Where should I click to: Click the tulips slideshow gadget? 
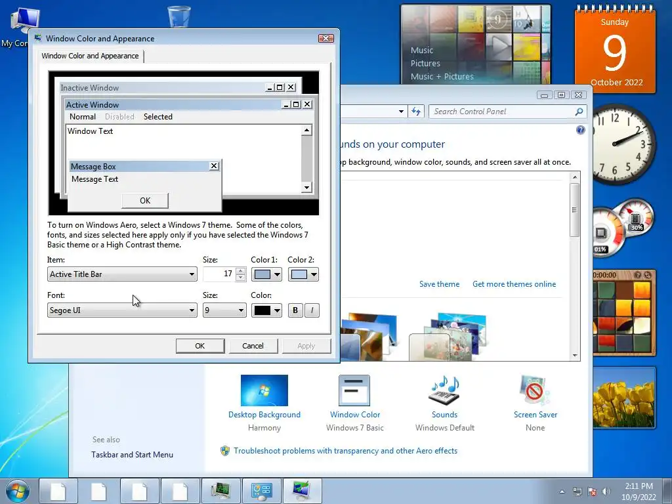click(x=624, y=397)
